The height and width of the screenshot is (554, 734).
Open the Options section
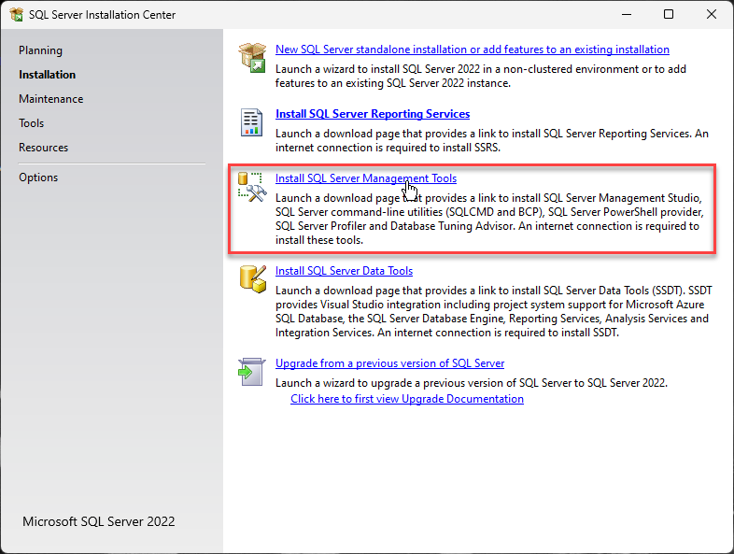pyautogui.click(x=38, y=178)
